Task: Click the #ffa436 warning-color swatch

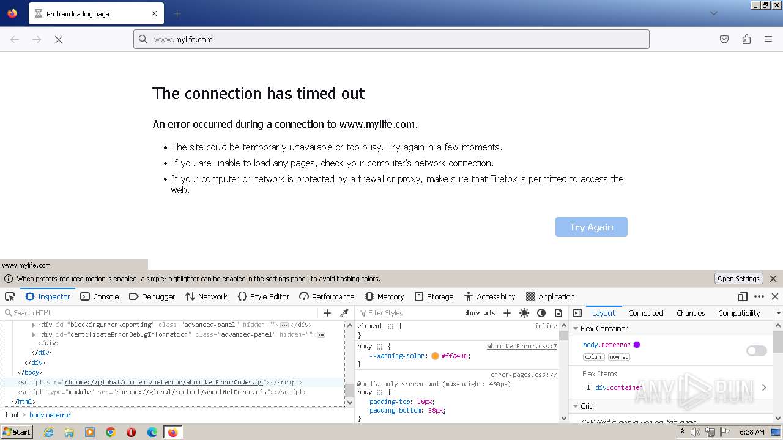Action: tap(435, 356)
